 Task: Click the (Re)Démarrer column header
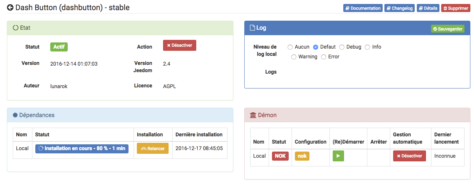point(348,142)
